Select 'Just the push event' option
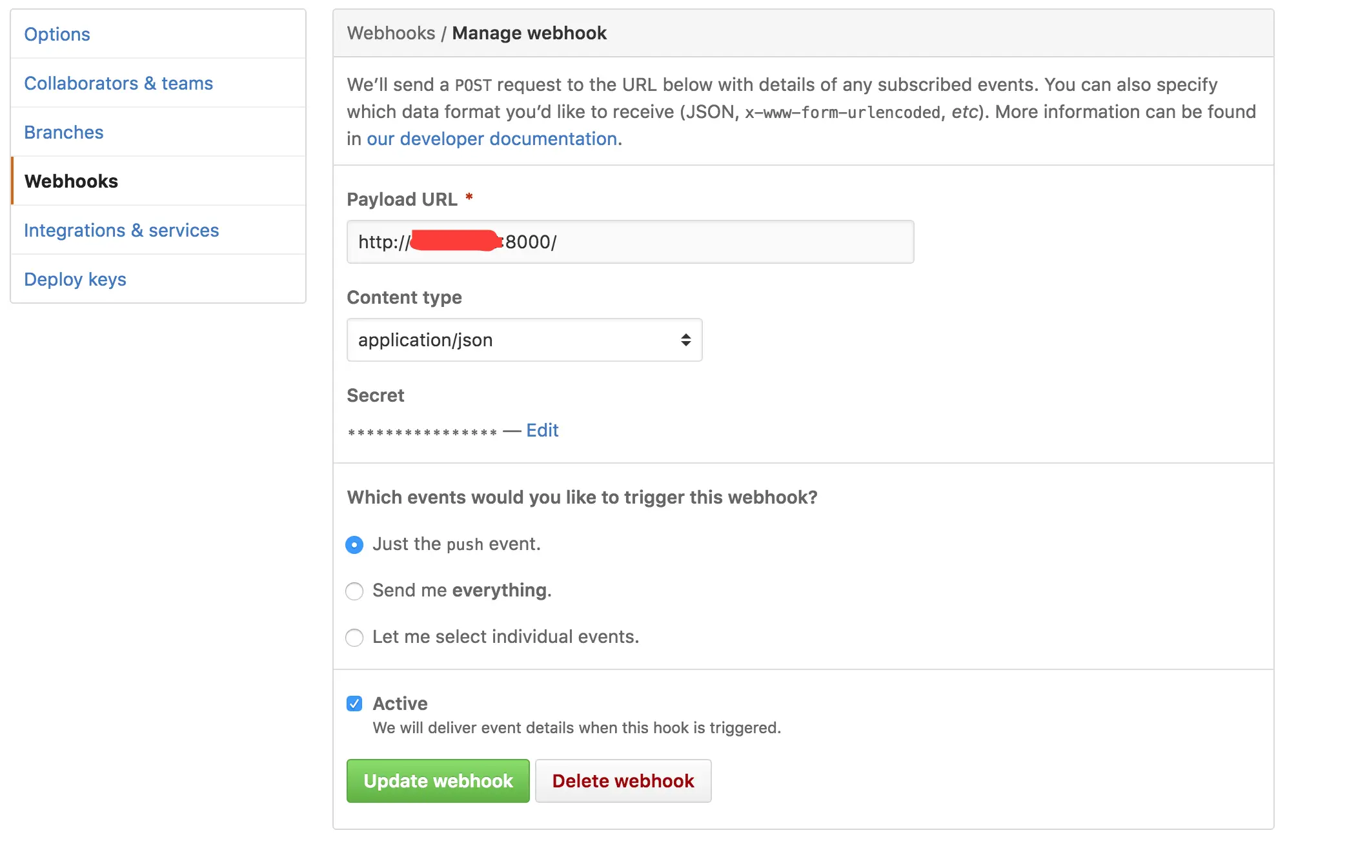This screenshot has width=1347, height=857. [x=354, y=544]
